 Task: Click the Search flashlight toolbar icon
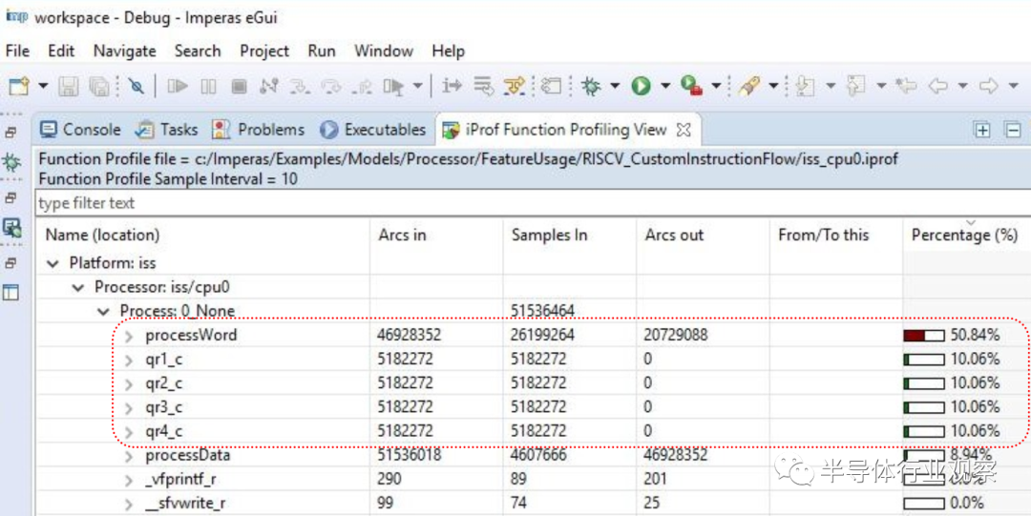747,86
